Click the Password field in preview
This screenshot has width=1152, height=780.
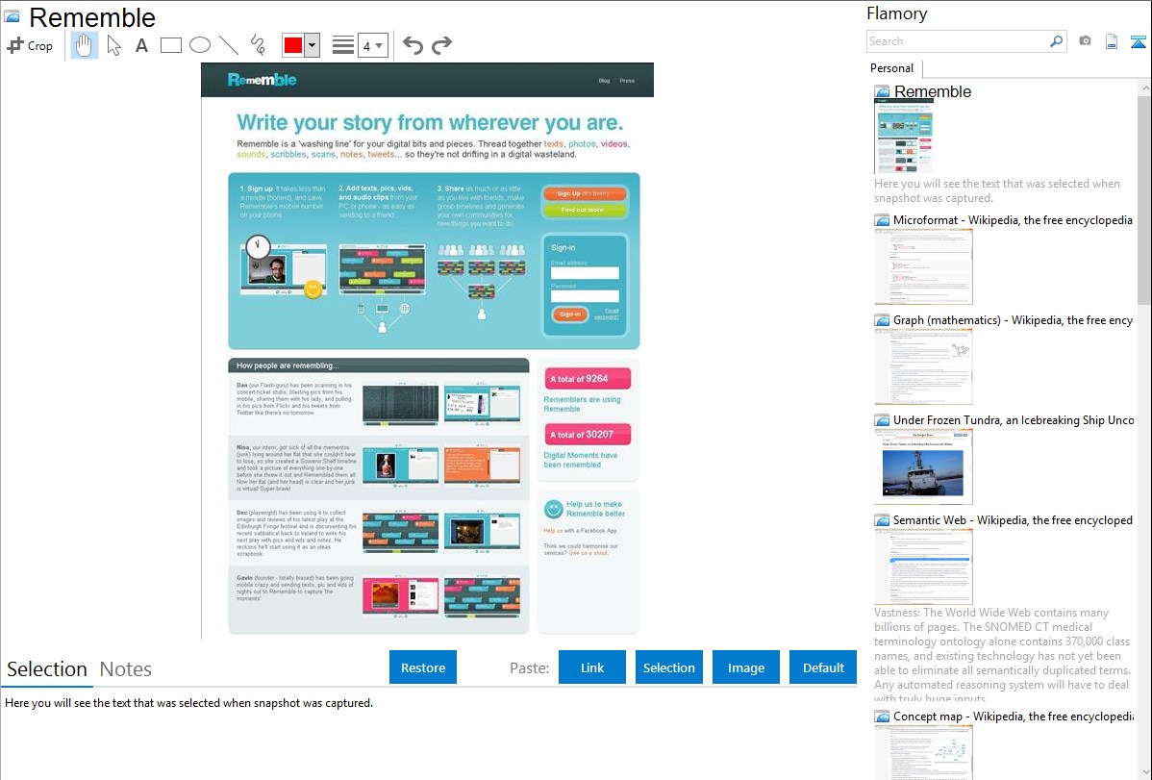(585, 296)
